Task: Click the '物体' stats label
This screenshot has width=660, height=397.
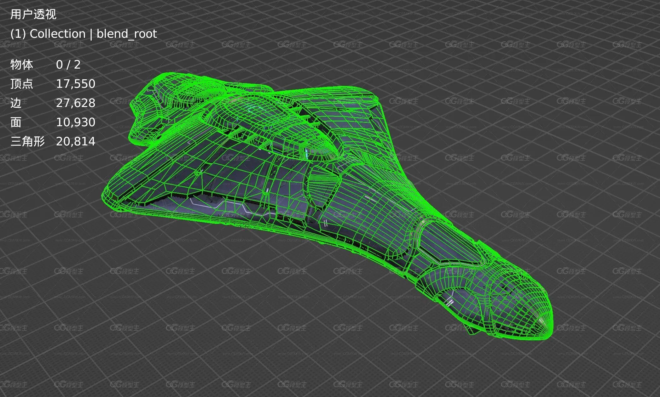Action: tap(22, 65)
